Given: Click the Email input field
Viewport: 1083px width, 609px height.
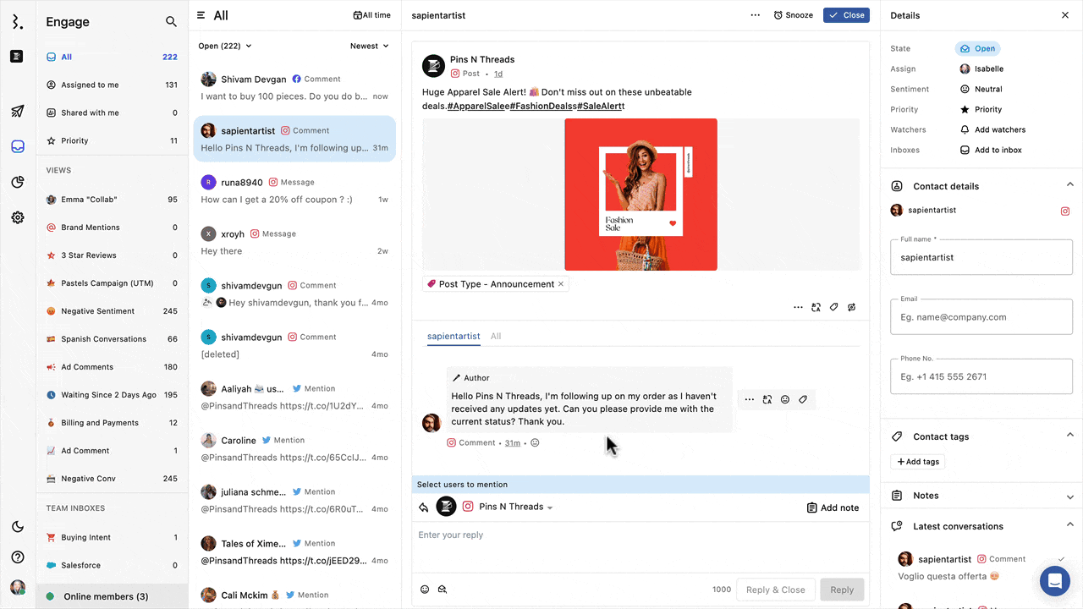Looking at the screenshot, I should click(981, 317).
